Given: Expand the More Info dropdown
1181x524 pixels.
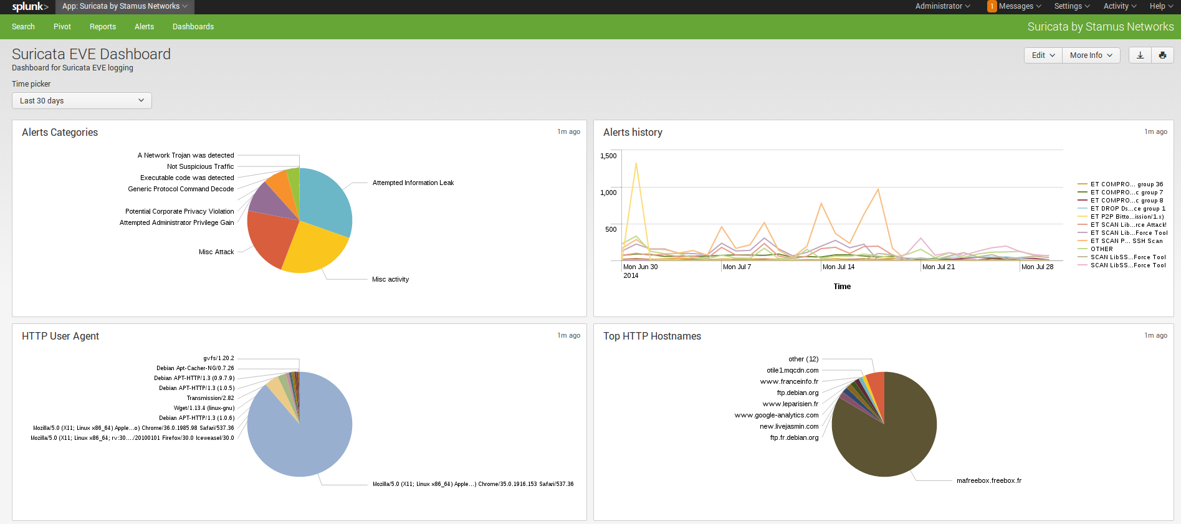Looking at the screenshot, I should pos(1091,55).
